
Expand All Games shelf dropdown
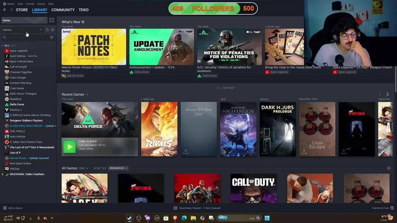click(x=87, y=168)
